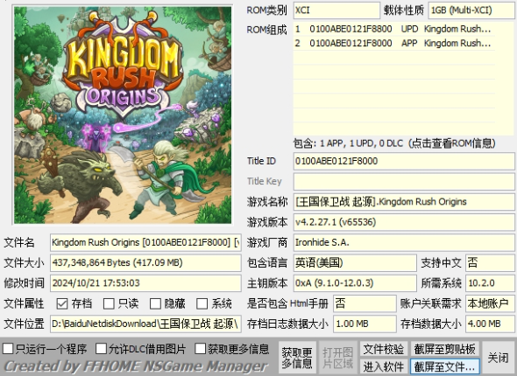Click the Kingdom Rush Origins cover art
Image resolution: width=517 pixels, height=376 pixels.
(x=123, y=115)
